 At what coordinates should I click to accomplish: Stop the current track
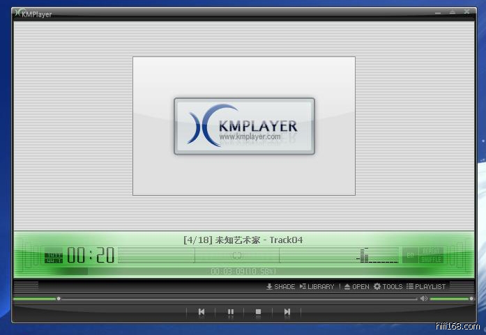pos(258,312)
